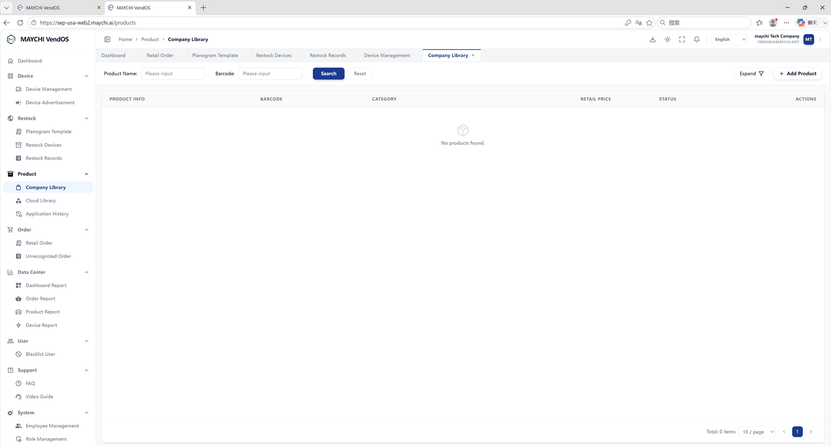This screenshot has height=446, width=831.
Task: Click Product in the breadcrumb
Action: click(x=150, y=39)
